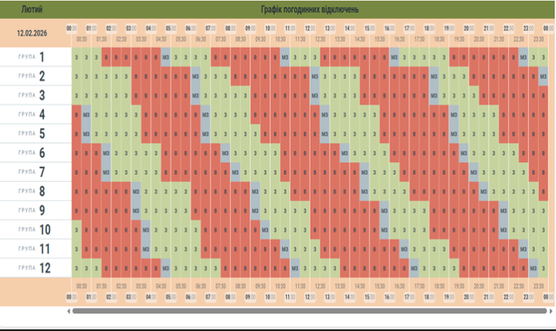Click the Лютий month header
The image size is (556, 331).
33,10
